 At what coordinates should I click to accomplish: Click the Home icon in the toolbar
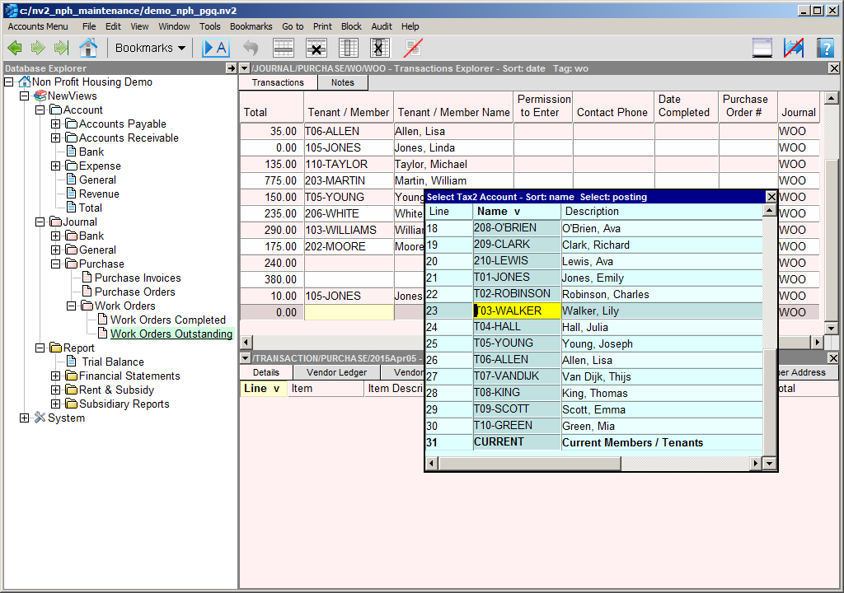(87, 48)
